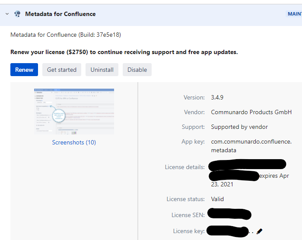The width and height of the screenshot is (302, 240).
Task: Select the Metadata for Confluence header title
Action: [60, 14]
